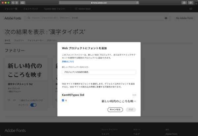
Task: Click the project name input field
Action: (99, 72)
